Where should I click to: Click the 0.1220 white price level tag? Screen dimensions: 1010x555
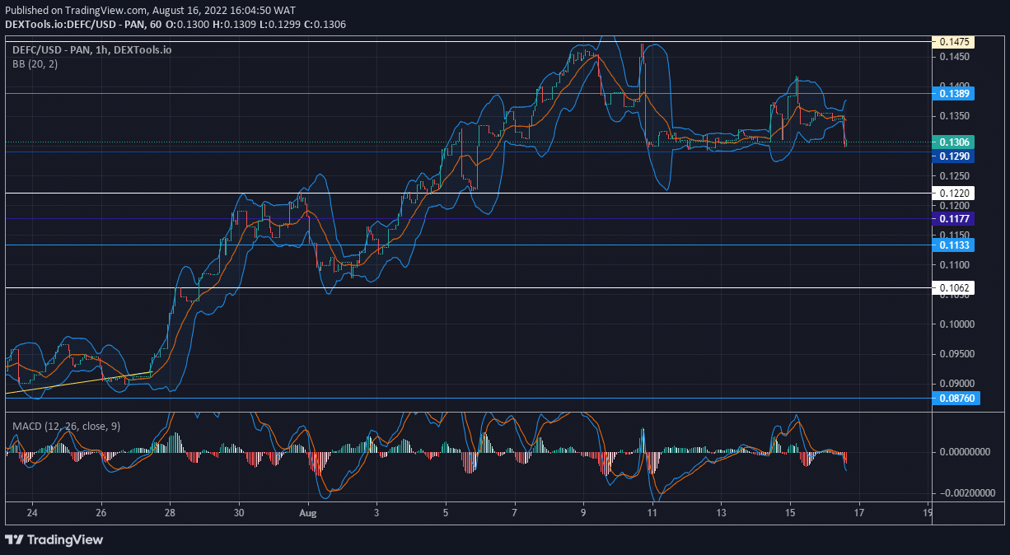pos(953,193)
